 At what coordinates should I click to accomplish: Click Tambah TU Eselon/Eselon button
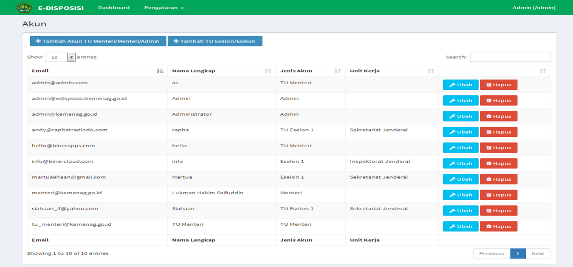215,41
